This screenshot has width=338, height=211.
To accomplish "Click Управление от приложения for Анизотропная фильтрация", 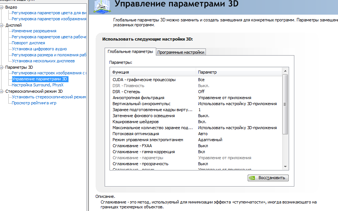I will [225, 98].
